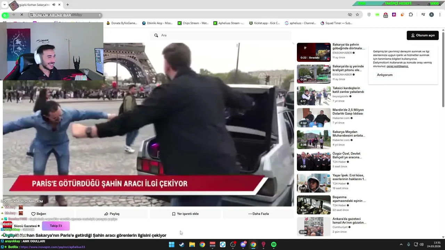This screenshot has height=250, width=445.
Task: Click the third-party cookies eye-slash icon
Action: pyautogui.click(x=350, y=15)
